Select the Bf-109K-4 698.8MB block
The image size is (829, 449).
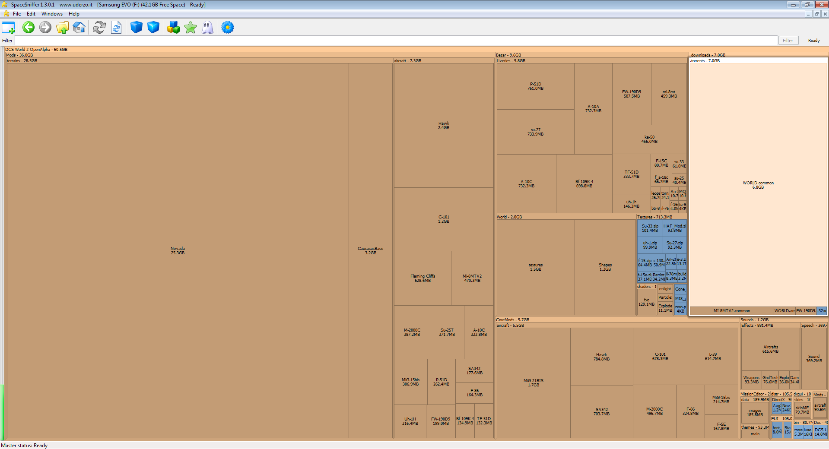[x=584, y=184]
